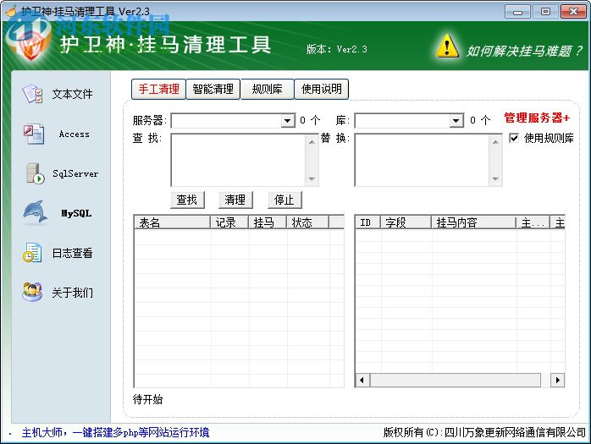This screenshot has width=591, height=444.
Task: Click scroll-up arrow of 查找 text area
Action: 312,142
